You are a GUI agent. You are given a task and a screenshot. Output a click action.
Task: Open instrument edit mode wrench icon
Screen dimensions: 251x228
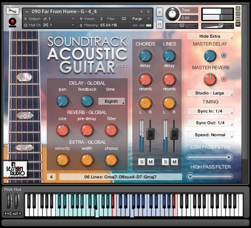(12, 11)
